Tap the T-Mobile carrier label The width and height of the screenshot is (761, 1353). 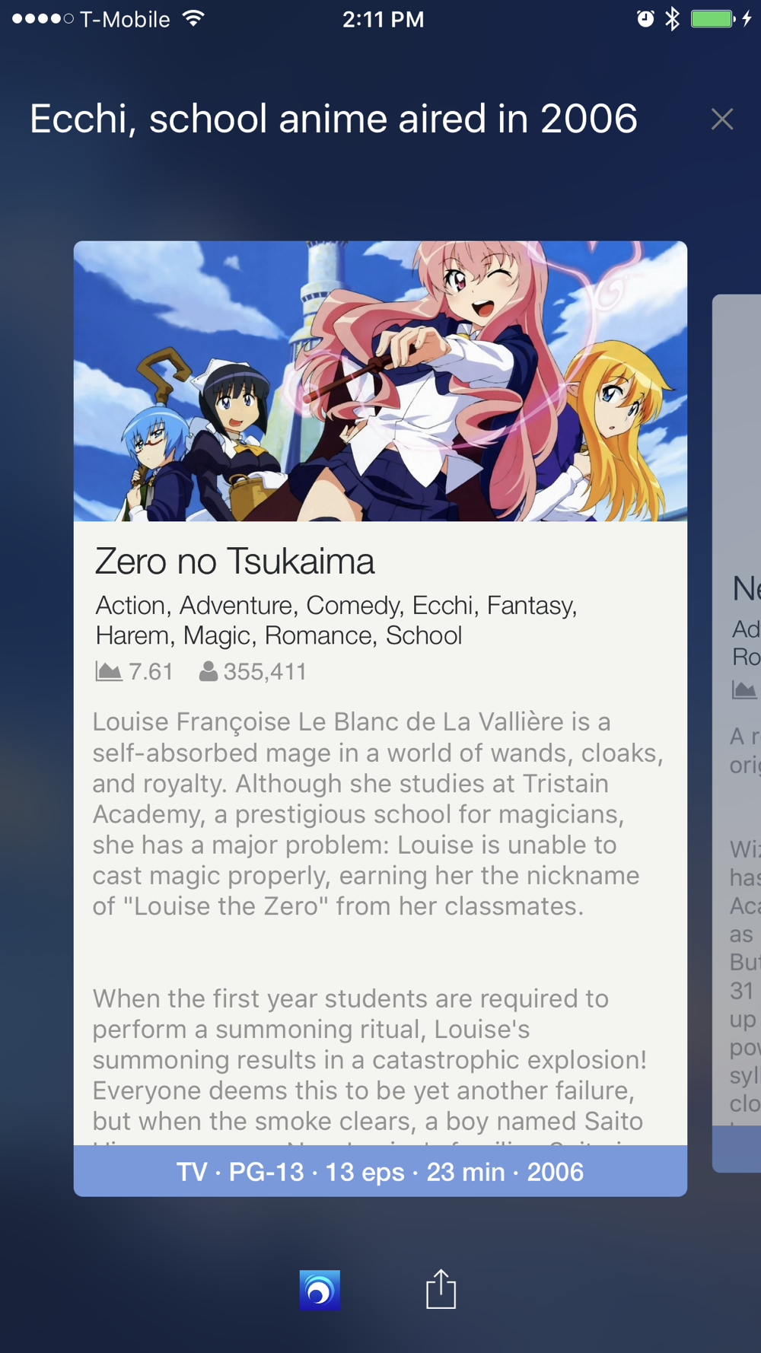[125, 19]
